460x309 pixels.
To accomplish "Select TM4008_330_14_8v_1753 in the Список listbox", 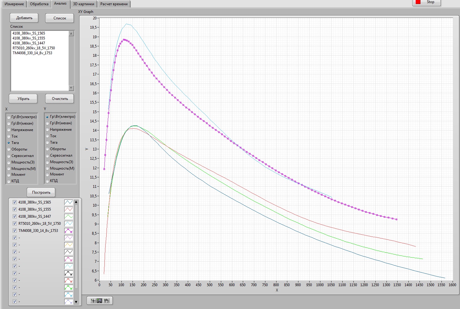I will pyautogui.click(x=32, y=53).
